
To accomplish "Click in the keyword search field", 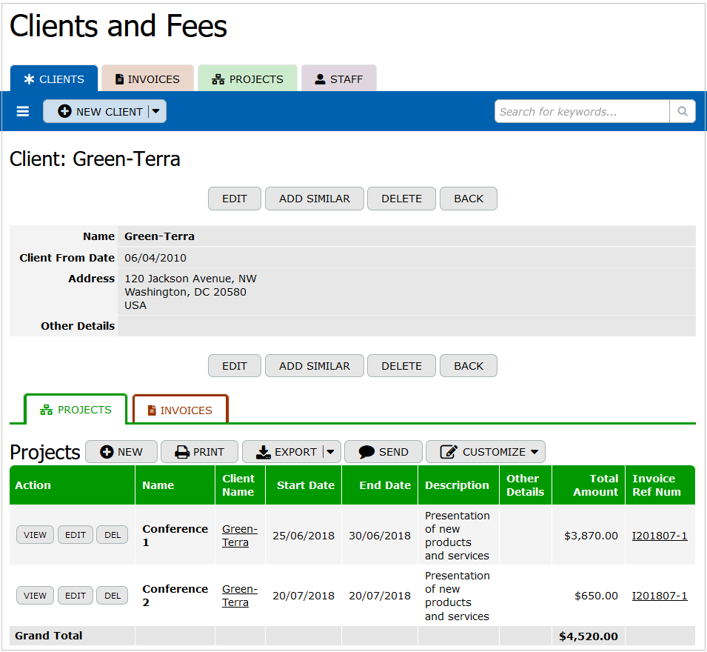I will pos(581,111).
